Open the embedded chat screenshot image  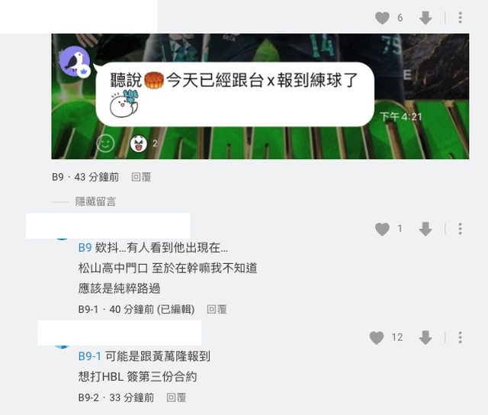[x=260, y=97]
